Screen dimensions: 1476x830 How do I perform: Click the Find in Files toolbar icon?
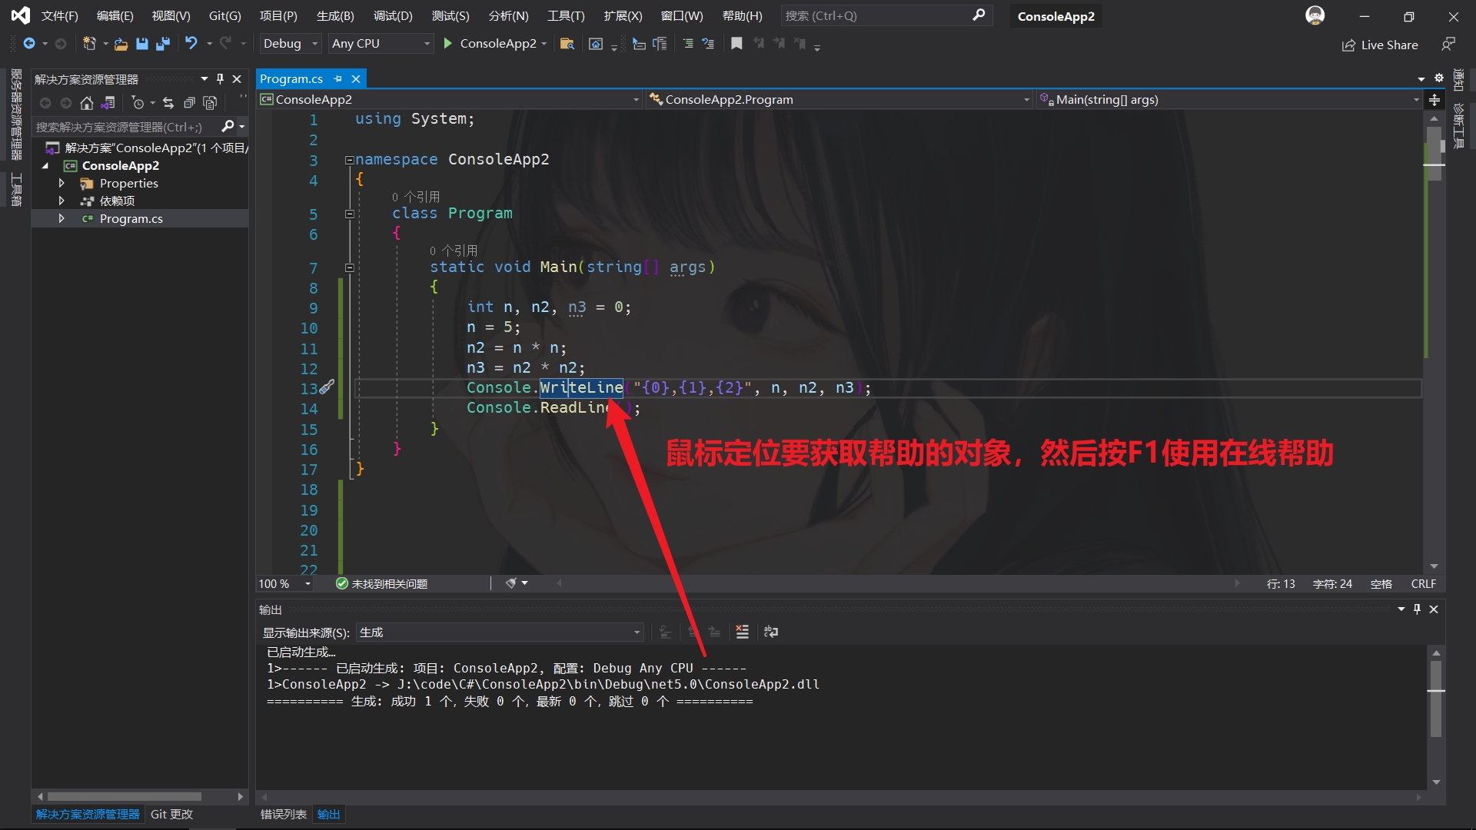tap(567, 44)
